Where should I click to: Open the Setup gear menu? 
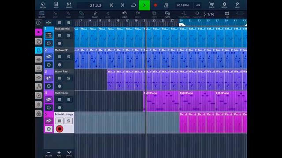point(224,5)
